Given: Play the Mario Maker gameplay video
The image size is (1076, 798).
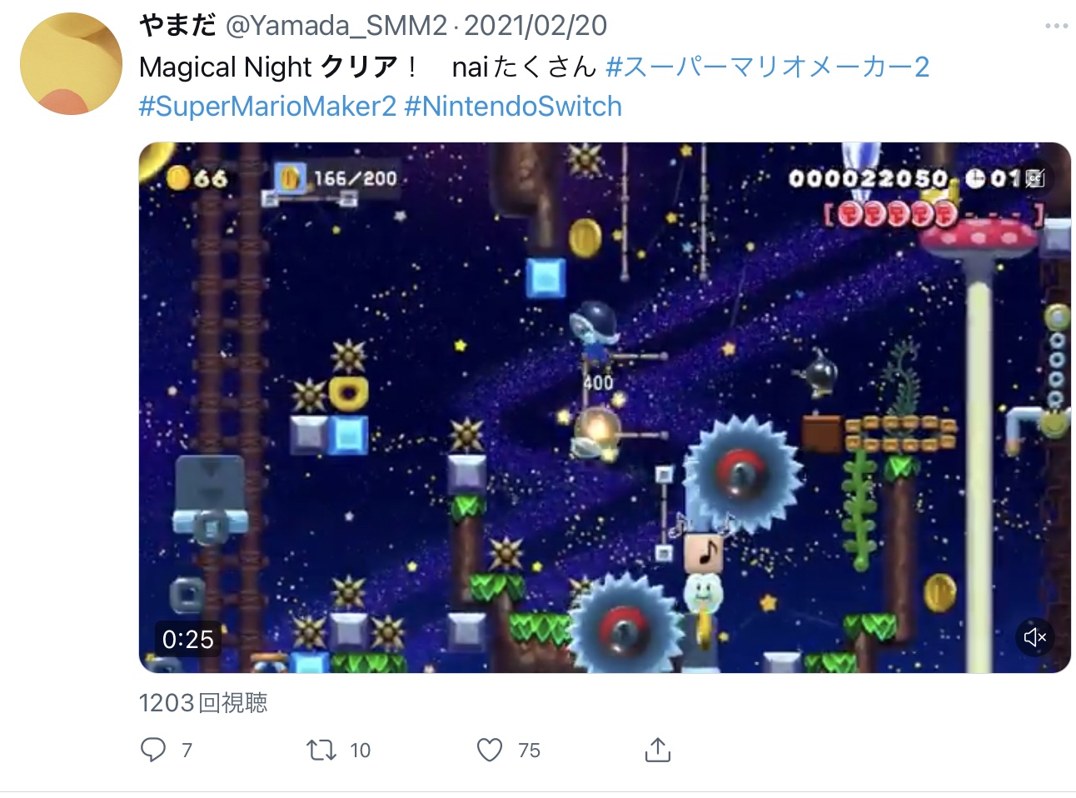Looking at the screenshot, I should coord(605,407).
